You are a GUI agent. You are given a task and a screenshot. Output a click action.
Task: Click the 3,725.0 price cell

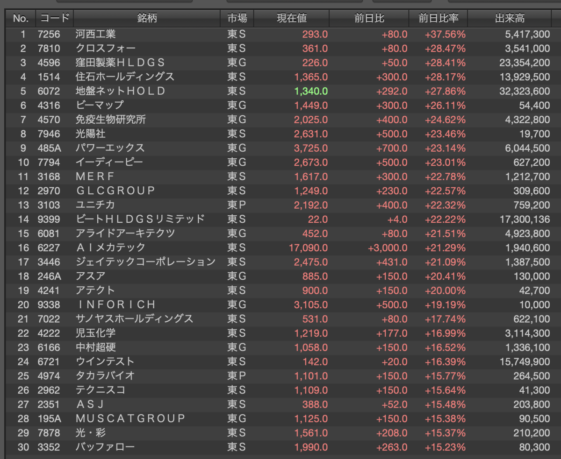click(311, 148)
